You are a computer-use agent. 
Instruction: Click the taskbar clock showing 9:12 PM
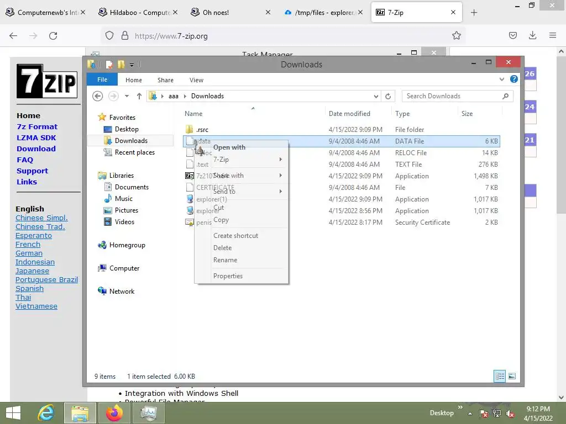pyautogui.click(x=538, y=414)
